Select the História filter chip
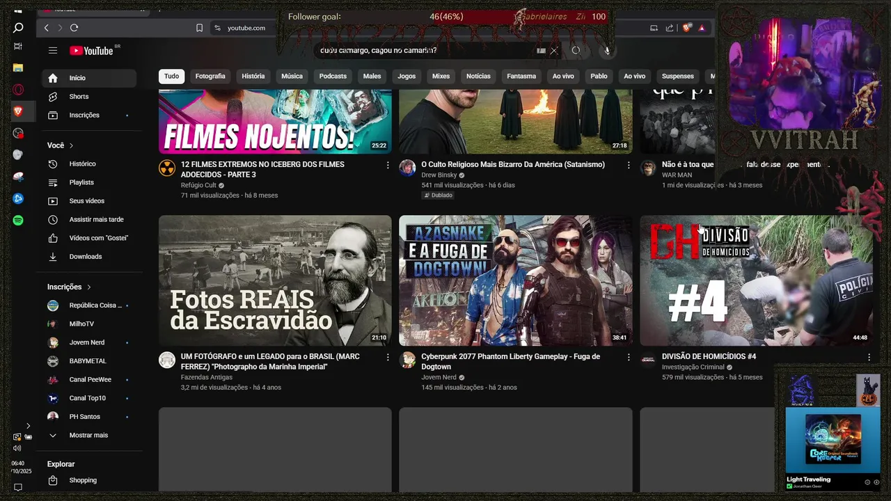The height and width of the screenshot is (501, 891). (x=253, y=76)
